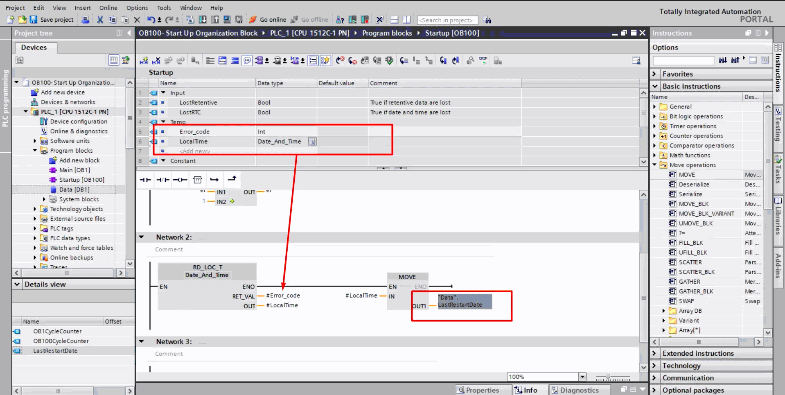Collapse the Temp section in interface table
This screenshot has width=785, height=395.
163,122
